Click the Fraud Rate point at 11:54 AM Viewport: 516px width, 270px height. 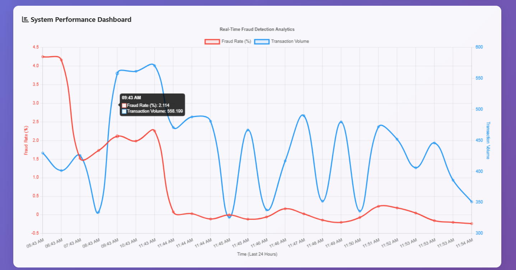point(472,223)
